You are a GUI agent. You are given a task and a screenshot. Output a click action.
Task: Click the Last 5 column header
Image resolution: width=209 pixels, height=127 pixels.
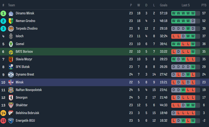pos(186,5)
